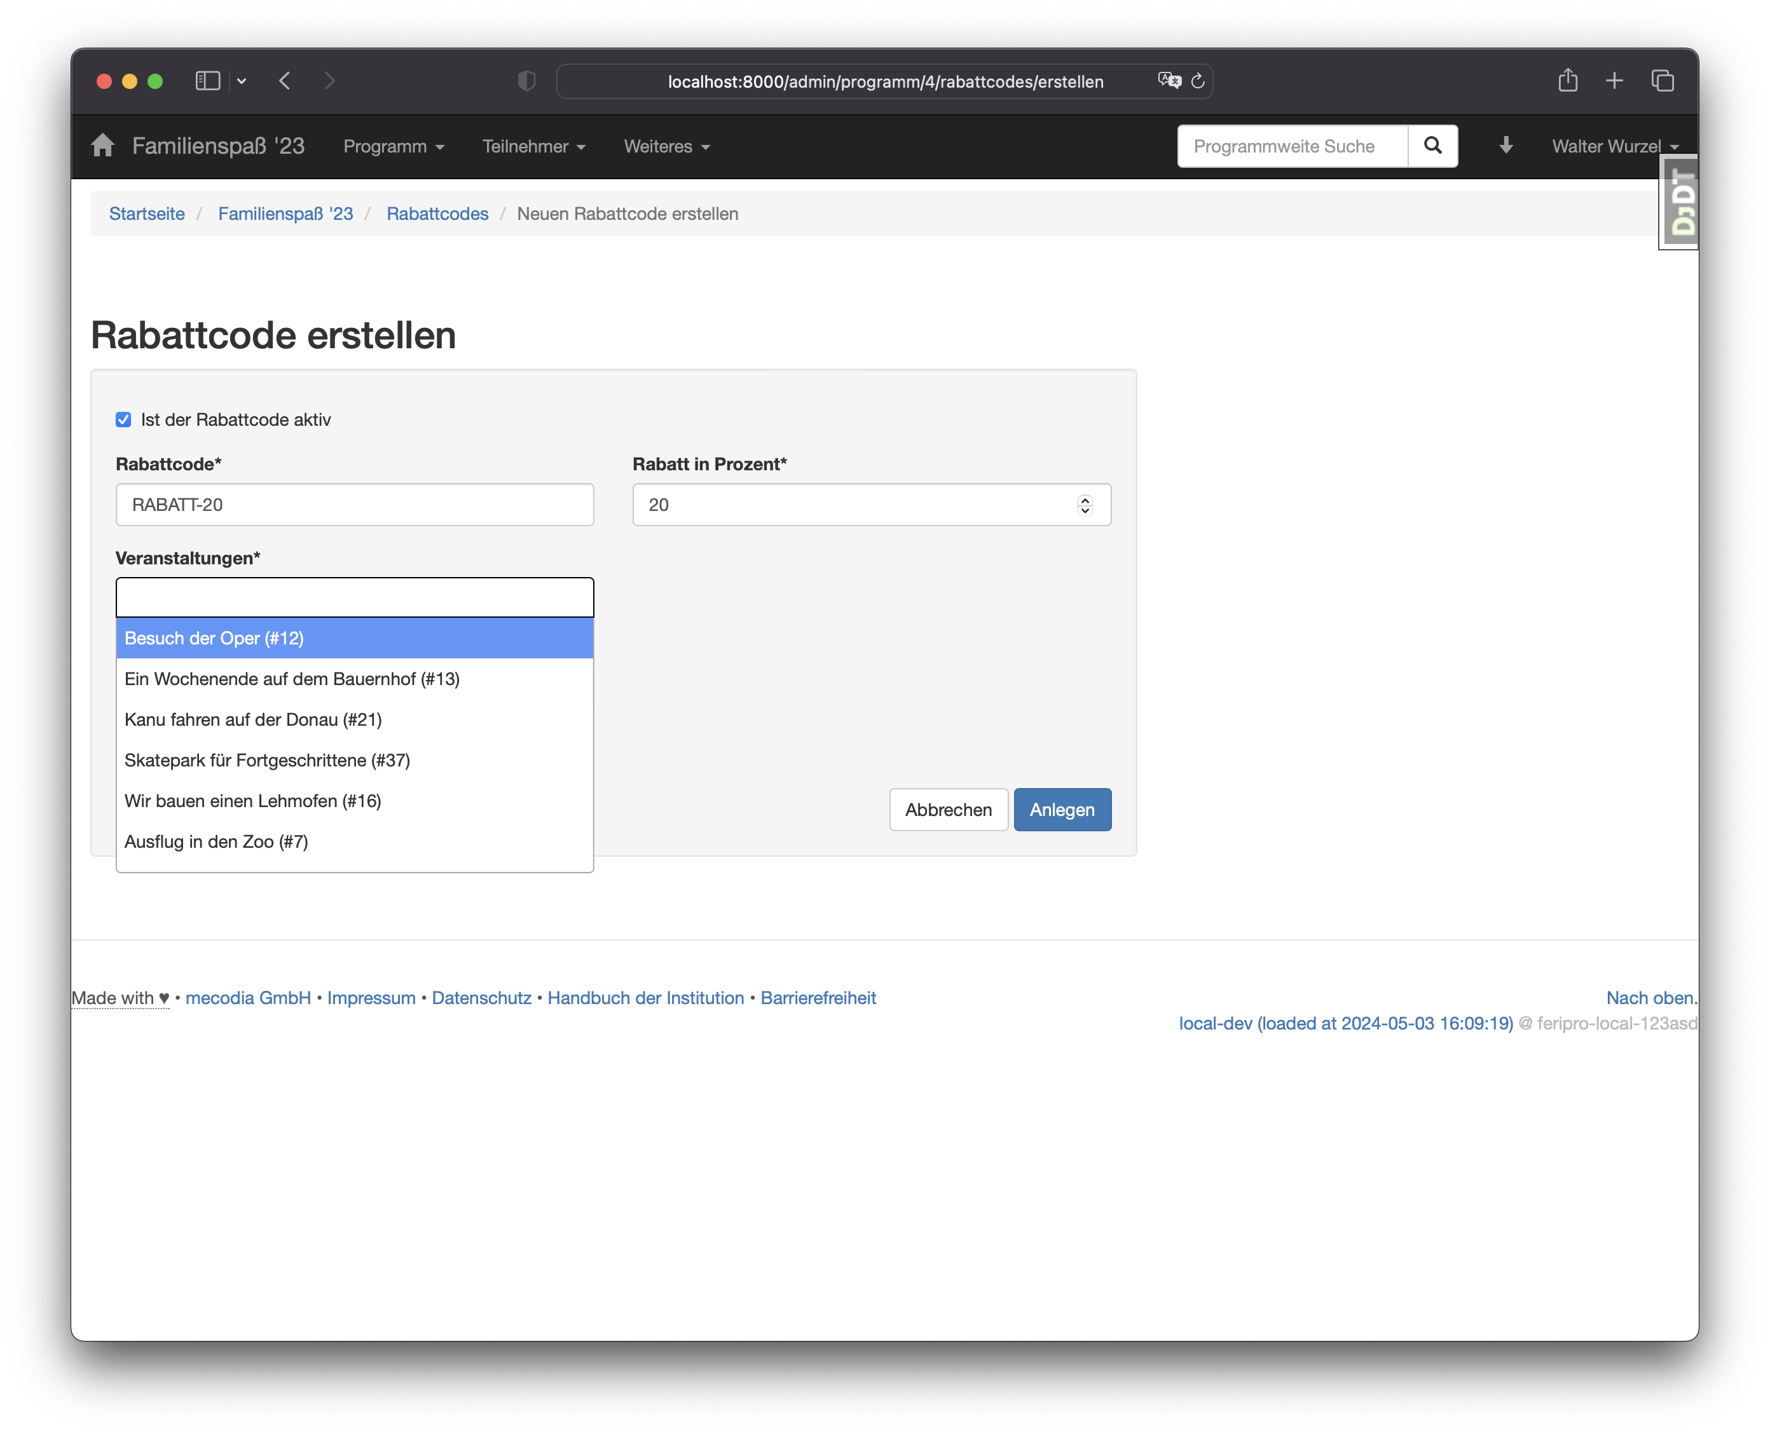The height and width of the screenshot is (1435, 1770).
Task: Click the Rabattcode text input field
Action: click(355, 504)
